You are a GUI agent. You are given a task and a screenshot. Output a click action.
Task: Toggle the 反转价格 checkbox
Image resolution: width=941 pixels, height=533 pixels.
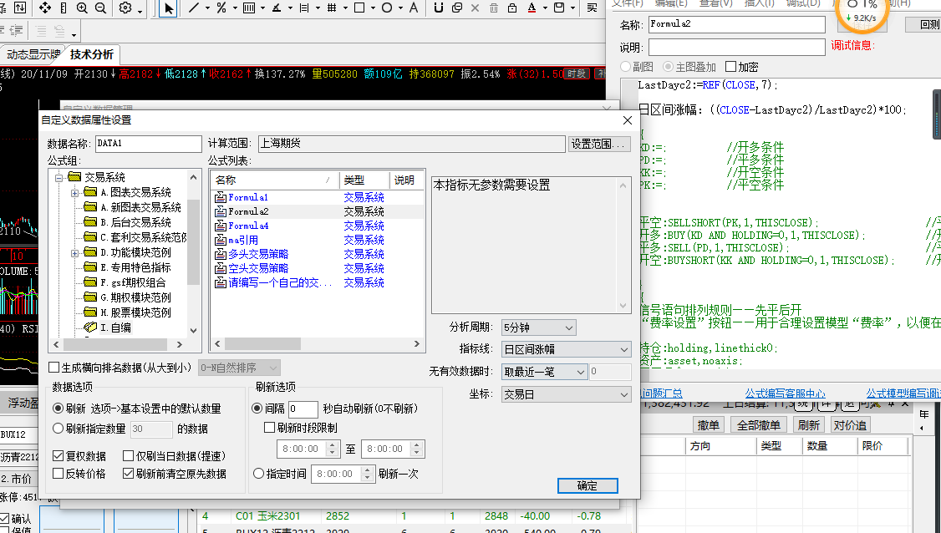(58, 474)
